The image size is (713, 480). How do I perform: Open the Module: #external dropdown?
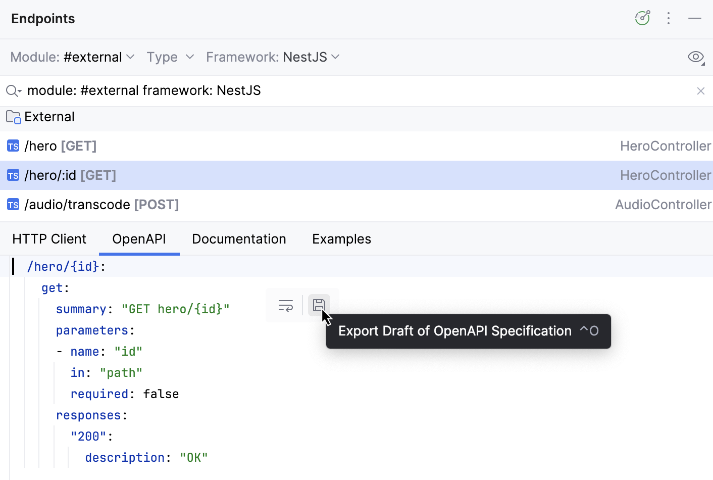[72, 57]
